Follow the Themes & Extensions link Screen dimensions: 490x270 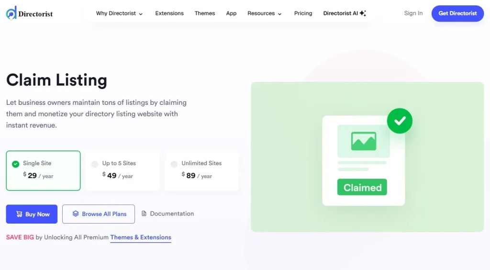pos(141,237)
